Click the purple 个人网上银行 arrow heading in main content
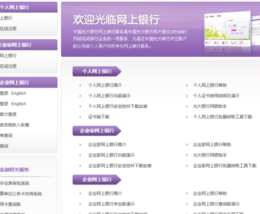The width and height of the screenshot is (260, 214). (x=97, y=72)
